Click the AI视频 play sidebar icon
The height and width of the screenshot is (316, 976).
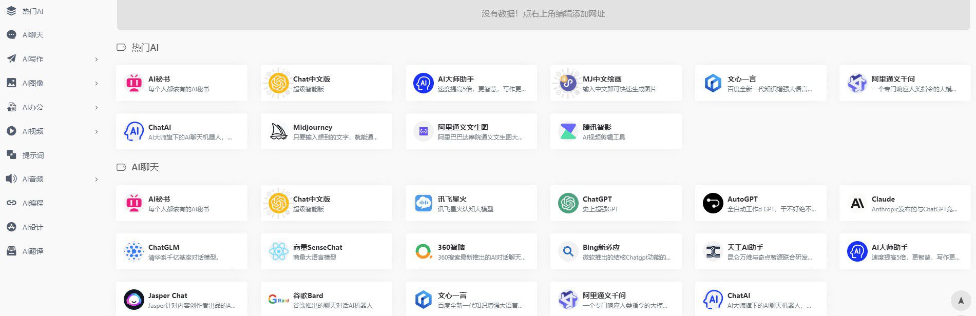click(x=11, y=131)
